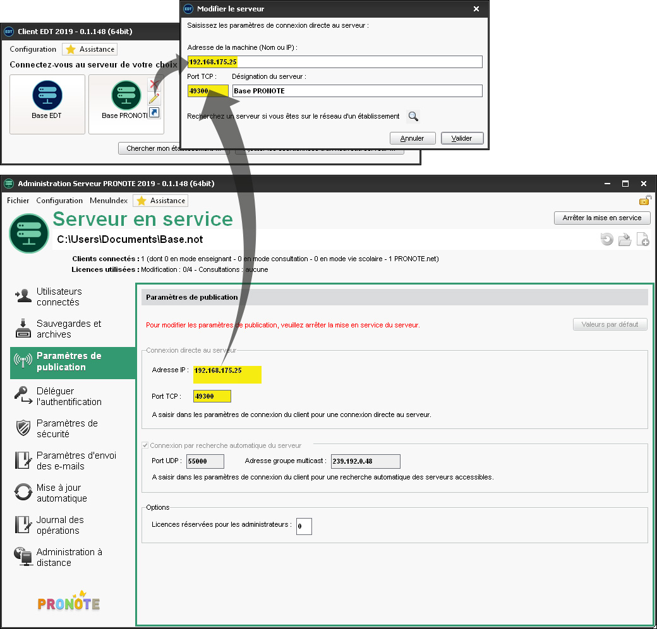The height and width of the screenshot is (629, 657).
Task: Click the Valider button
Action: point(462,138)
